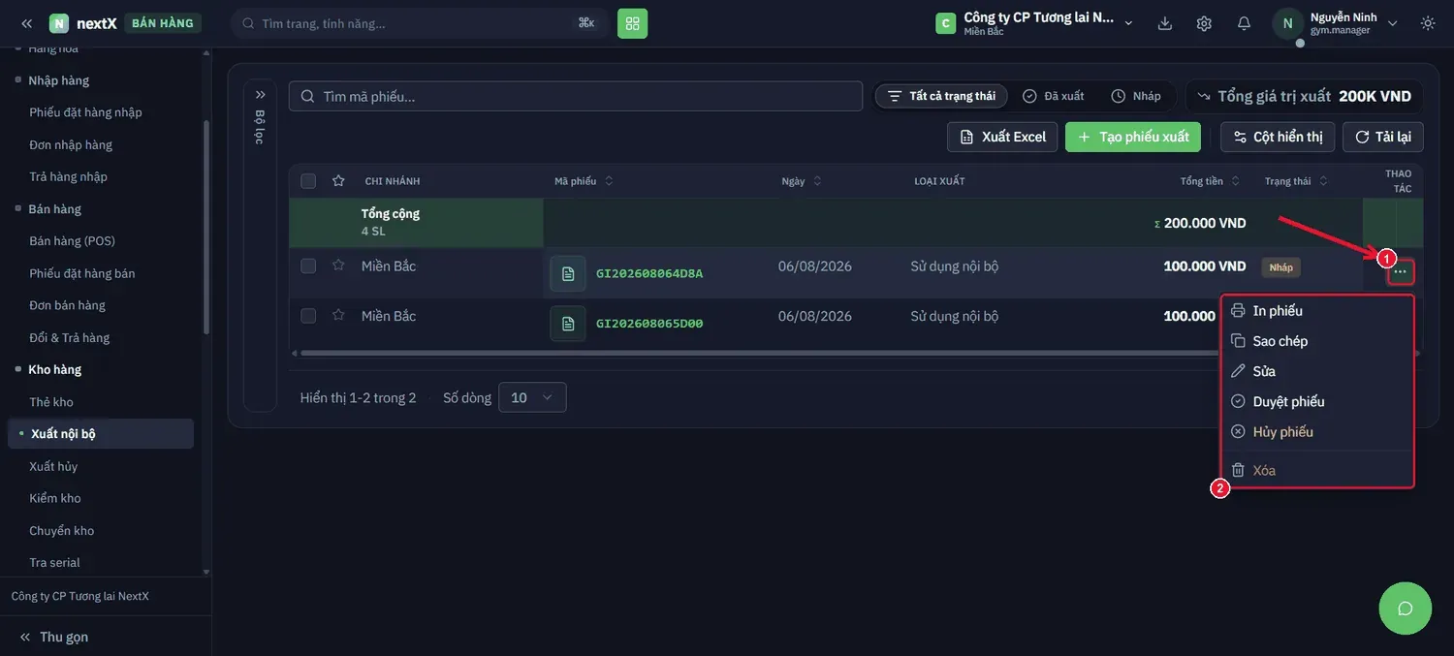Image resolution: width=1454 pixels, height=656 pixels.
Task: Collapse sidebar using the double-chevron icon beside nextX
Action: point(26,23)
